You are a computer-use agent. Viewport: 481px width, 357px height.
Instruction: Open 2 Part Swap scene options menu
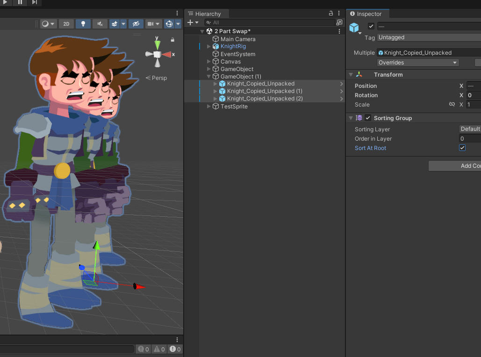tap(339, 31)
